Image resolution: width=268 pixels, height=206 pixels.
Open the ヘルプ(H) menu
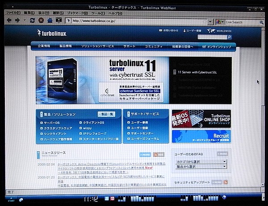coord(115,13)
